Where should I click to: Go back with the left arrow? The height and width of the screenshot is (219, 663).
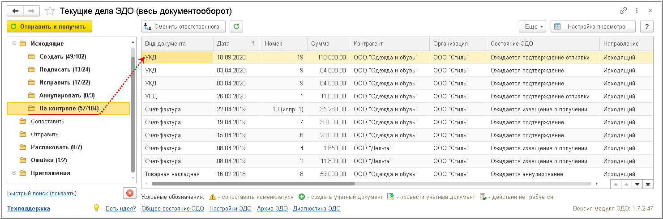tap(15, 11)
